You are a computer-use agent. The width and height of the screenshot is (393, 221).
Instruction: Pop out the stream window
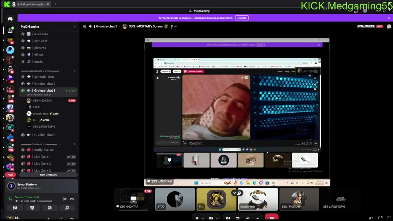[x=380, y=218]
